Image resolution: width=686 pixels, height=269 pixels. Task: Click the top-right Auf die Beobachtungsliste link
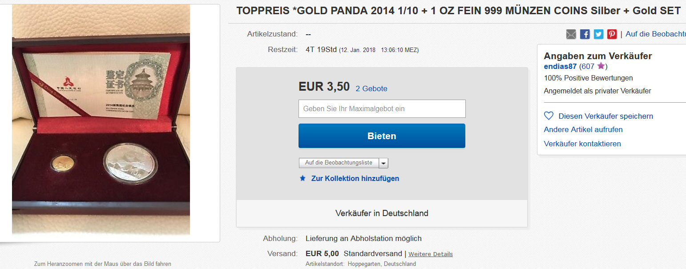pos(655,34)
